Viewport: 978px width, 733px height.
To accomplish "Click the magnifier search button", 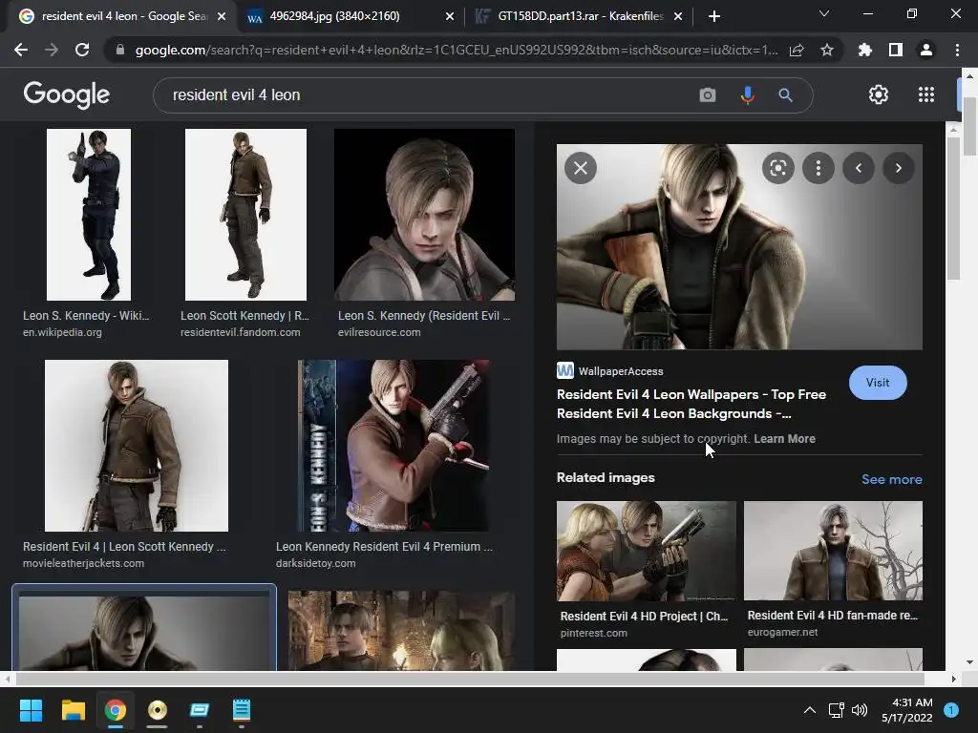I will (785, 95).
